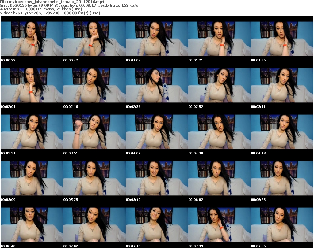
Task: Choose the frame stamped 00:07:56
Action: (282, 225)
